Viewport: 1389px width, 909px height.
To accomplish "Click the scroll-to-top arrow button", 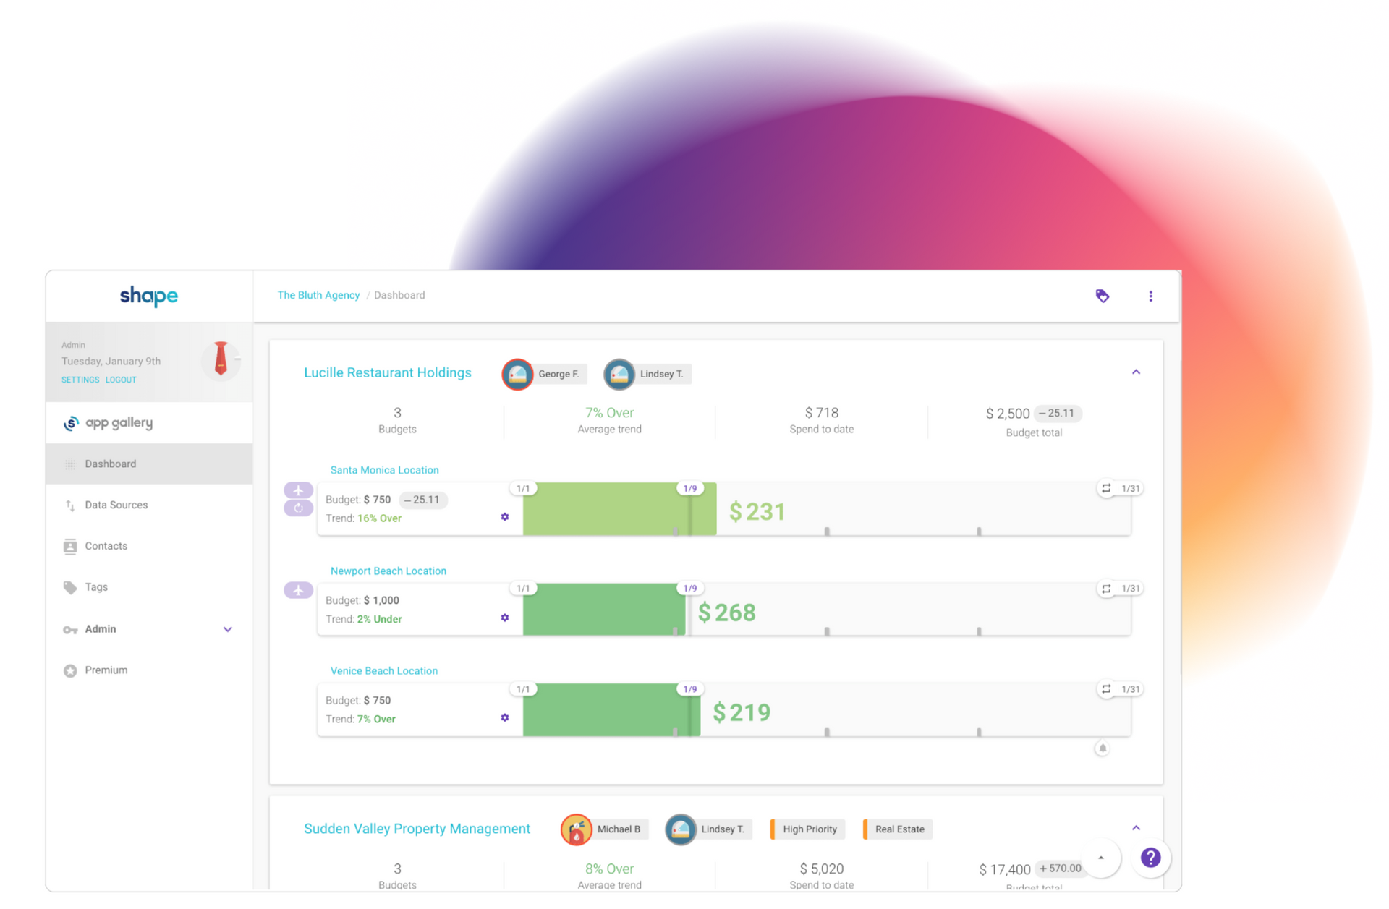I will pos(1101,858).
